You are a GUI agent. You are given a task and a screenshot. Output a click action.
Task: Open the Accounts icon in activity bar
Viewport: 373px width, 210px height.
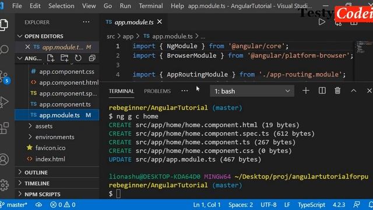coord(4,159)
